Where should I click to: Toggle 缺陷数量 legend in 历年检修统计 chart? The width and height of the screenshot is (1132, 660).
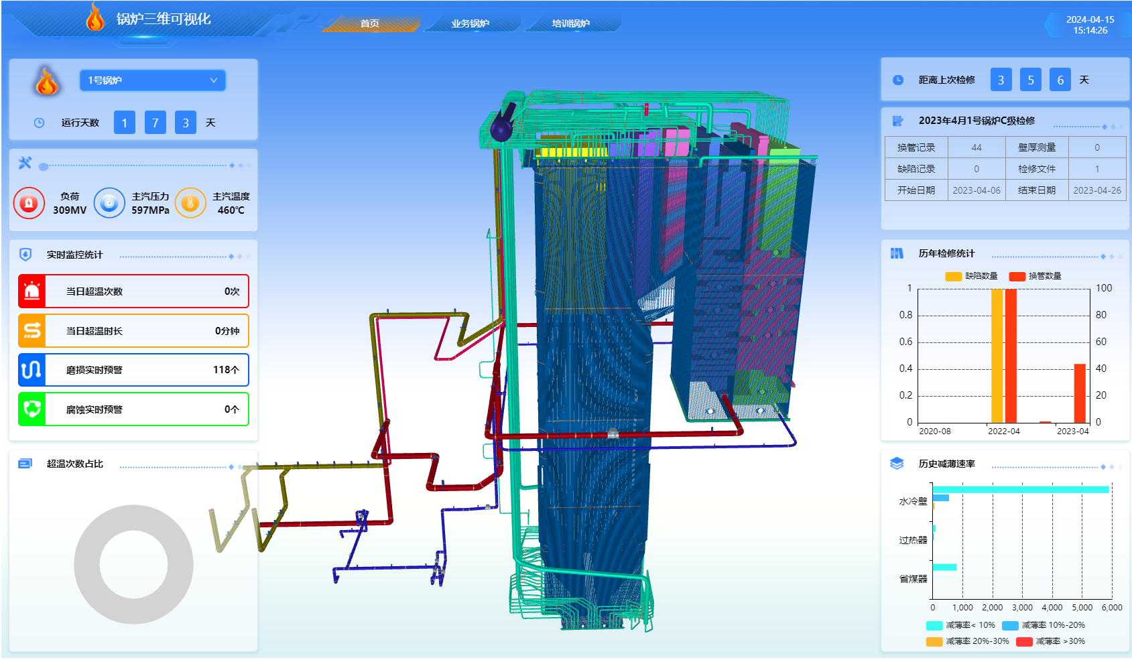[x=971, y=276]
